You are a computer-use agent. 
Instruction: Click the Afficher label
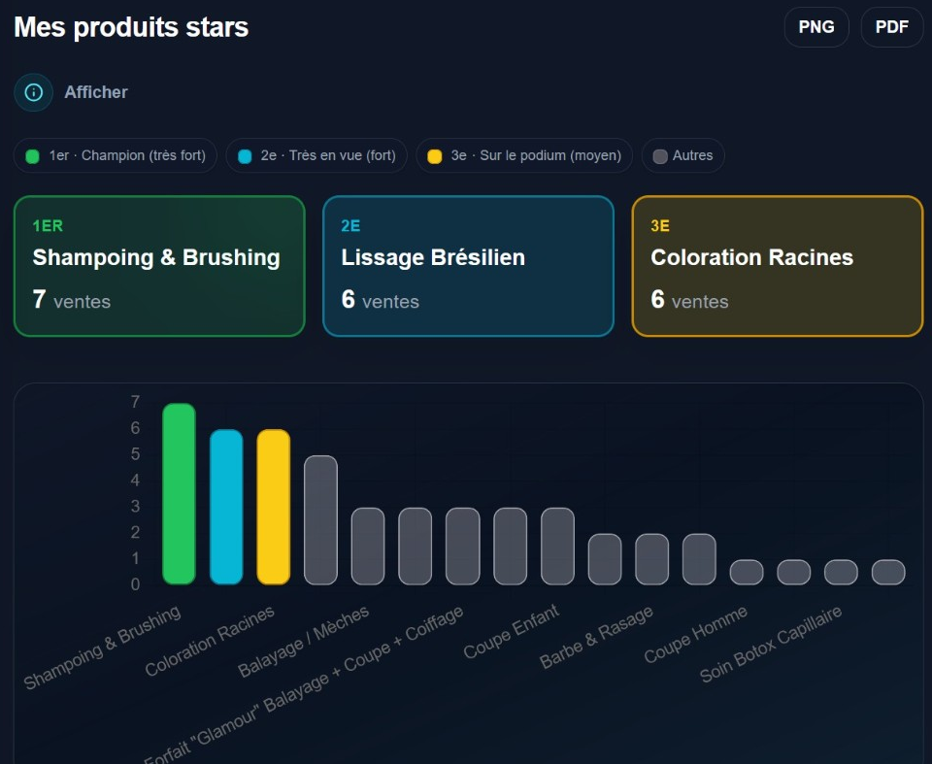click(96, 92)
